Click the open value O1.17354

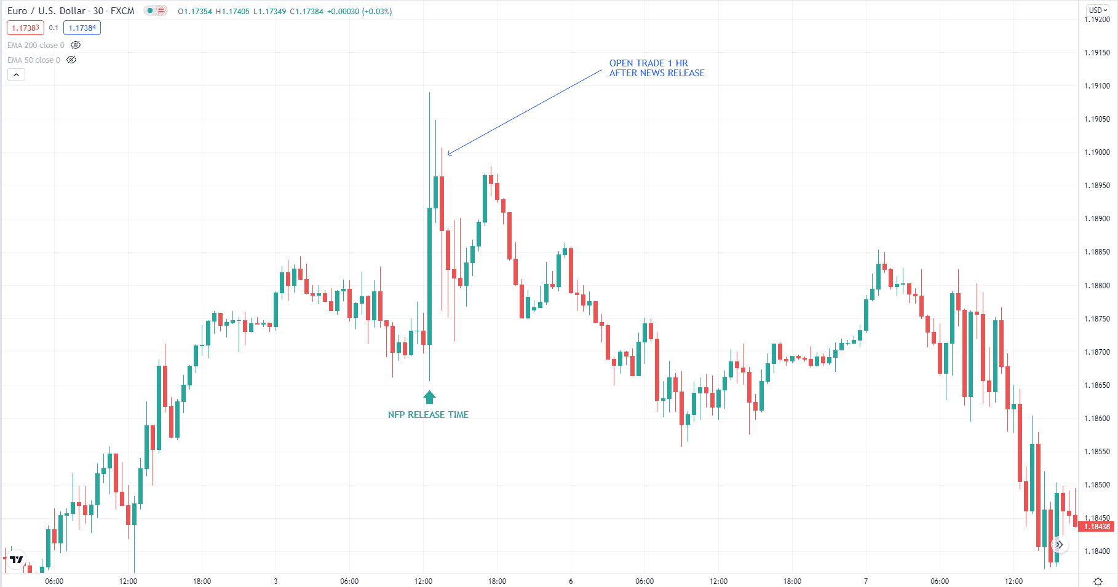(195, 11)
